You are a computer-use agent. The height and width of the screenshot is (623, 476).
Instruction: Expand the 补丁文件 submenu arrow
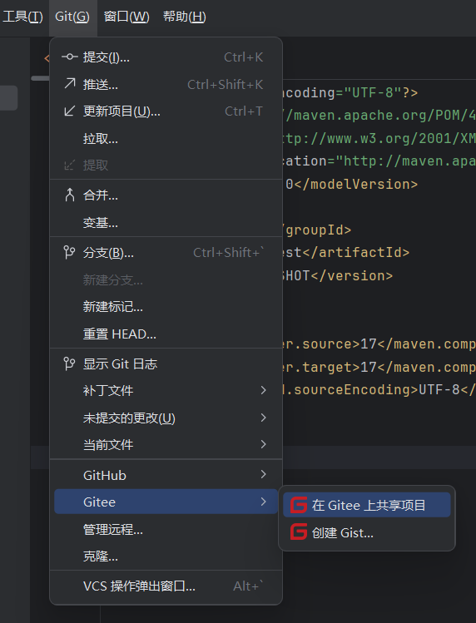pyautogui.click(x=263, y=390)
